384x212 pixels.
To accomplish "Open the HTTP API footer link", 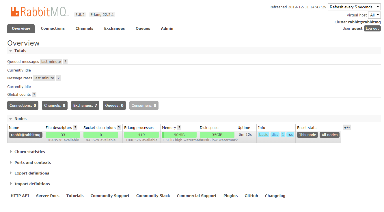I will 20,196.
